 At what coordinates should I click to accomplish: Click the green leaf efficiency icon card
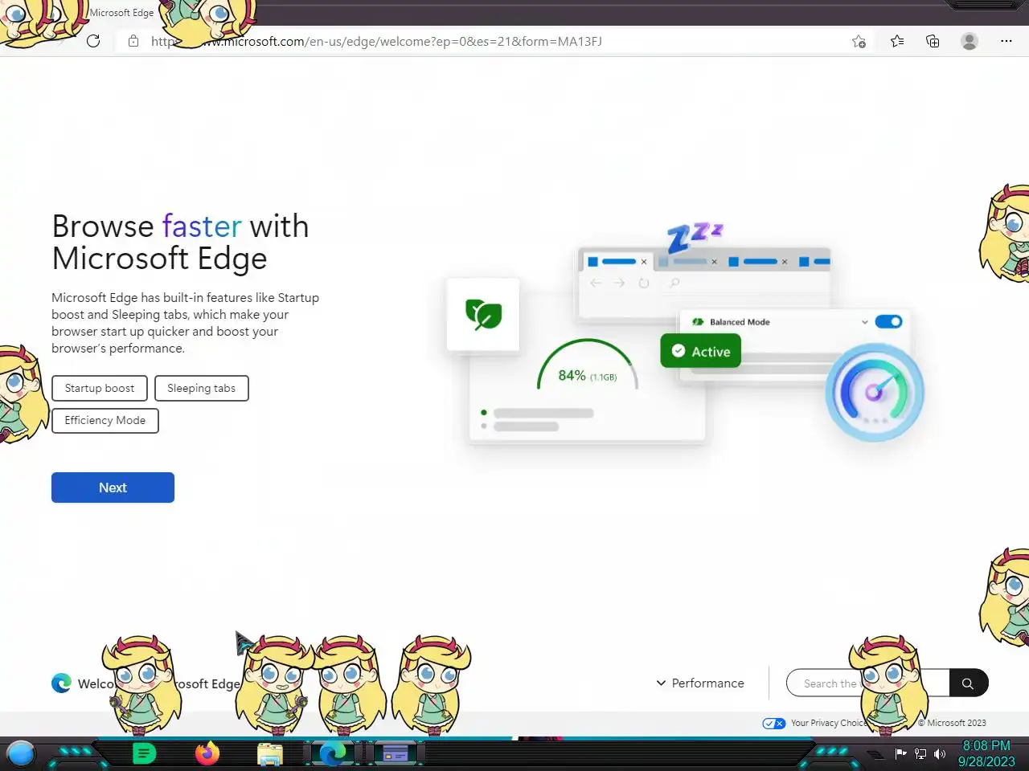pyautogui.click(x=483, y=314)
